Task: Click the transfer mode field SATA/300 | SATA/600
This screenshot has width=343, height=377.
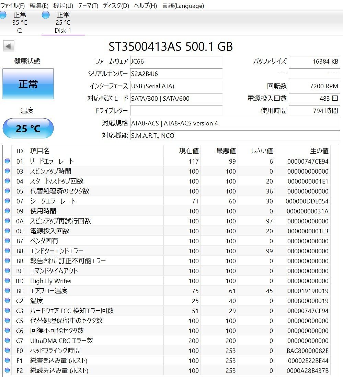Action: [x=176, y=98]
